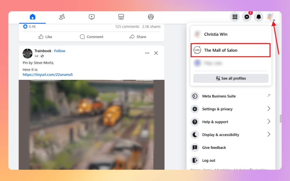
Task: Click the See all profiles button
Action: coord(231,78)
